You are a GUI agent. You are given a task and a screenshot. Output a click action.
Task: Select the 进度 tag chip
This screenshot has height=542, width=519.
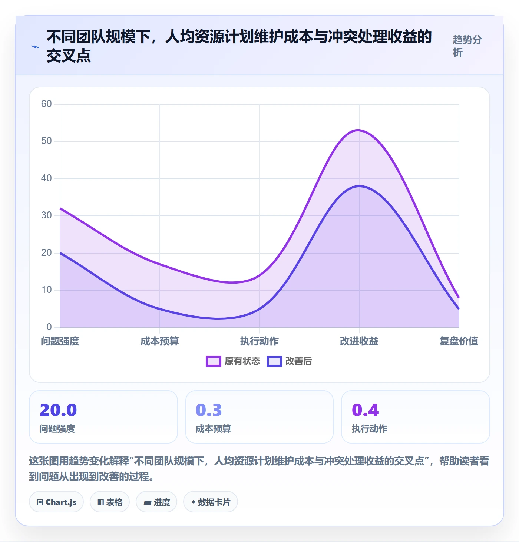tap(156, 502)
